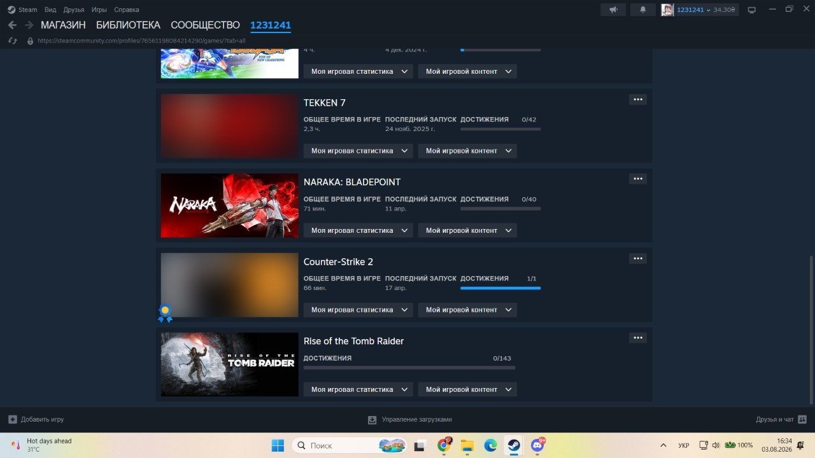Viewport: 815px width, 458px height.
Task: Switch to the МАГАЗИН tab
Action: pyautogui.click(x=63, y=25)
